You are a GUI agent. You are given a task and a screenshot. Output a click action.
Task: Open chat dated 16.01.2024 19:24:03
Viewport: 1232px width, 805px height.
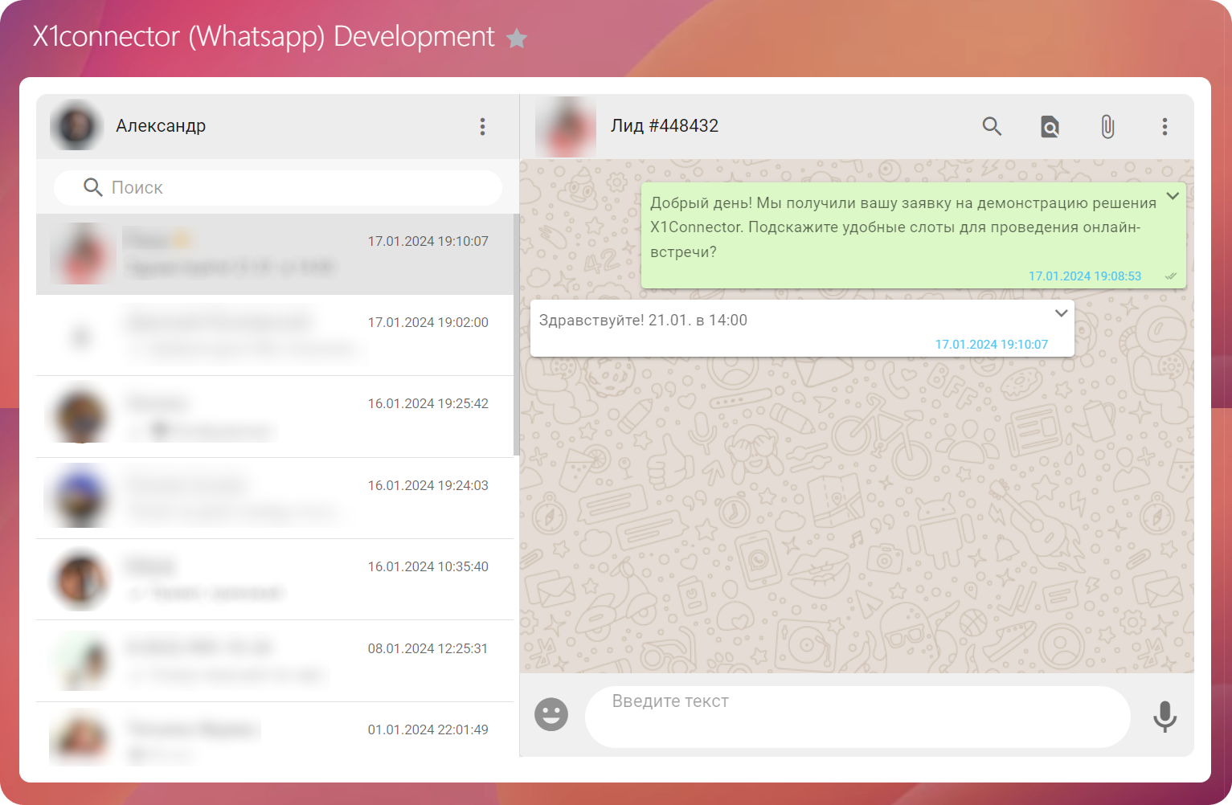click(x=275, y=498)
